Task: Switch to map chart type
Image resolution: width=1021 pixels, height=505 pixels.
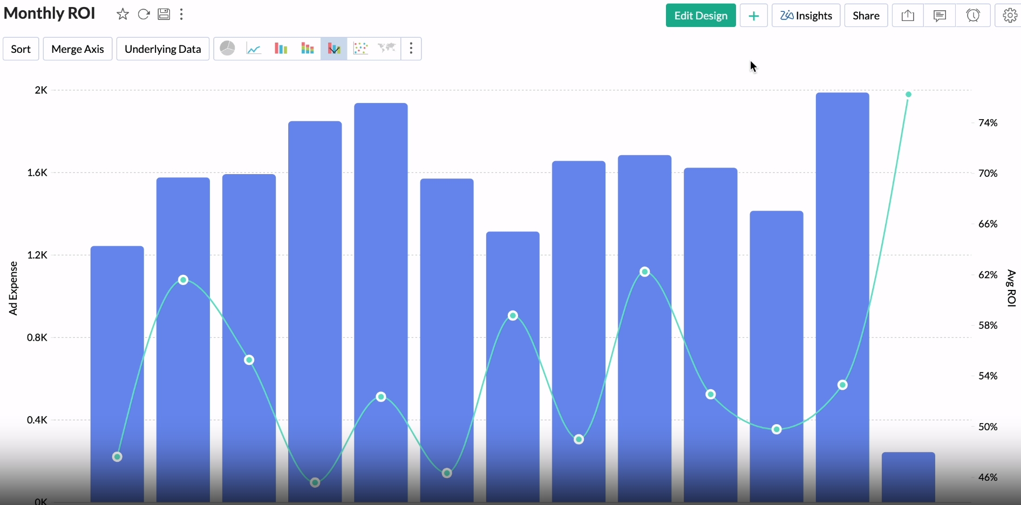Action: pos(387,49)
